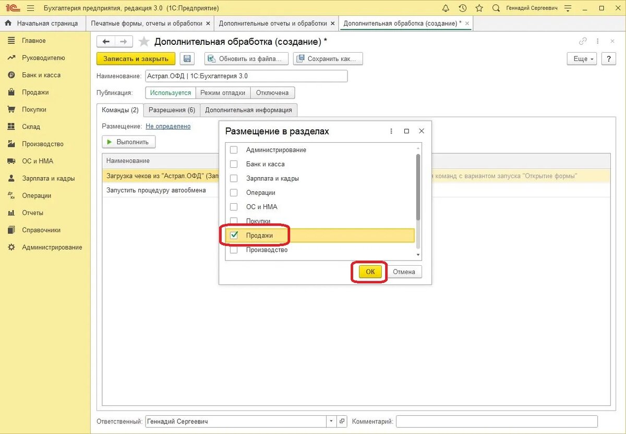Open window settings dropdown in title bar
Screen dimensions: 626x434
tap(568, 8)
